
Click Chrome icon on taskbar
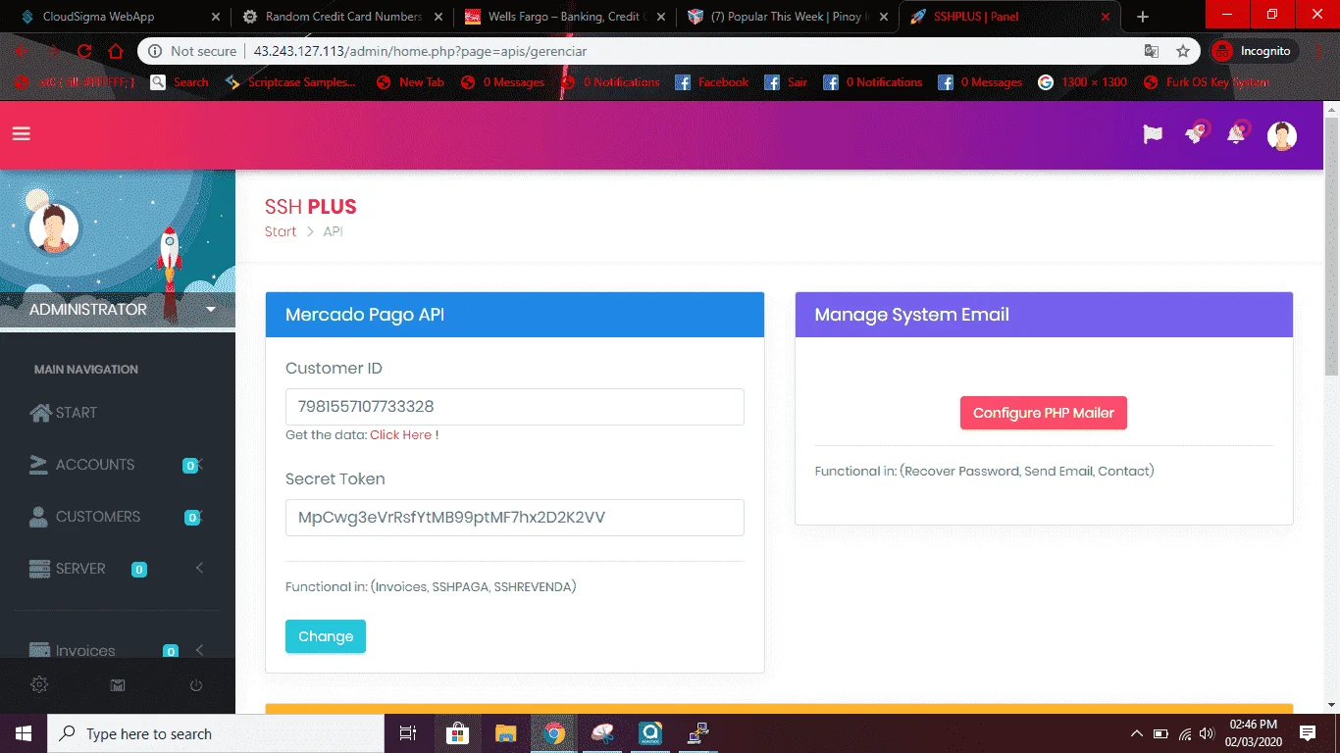[x=553, y=733]
